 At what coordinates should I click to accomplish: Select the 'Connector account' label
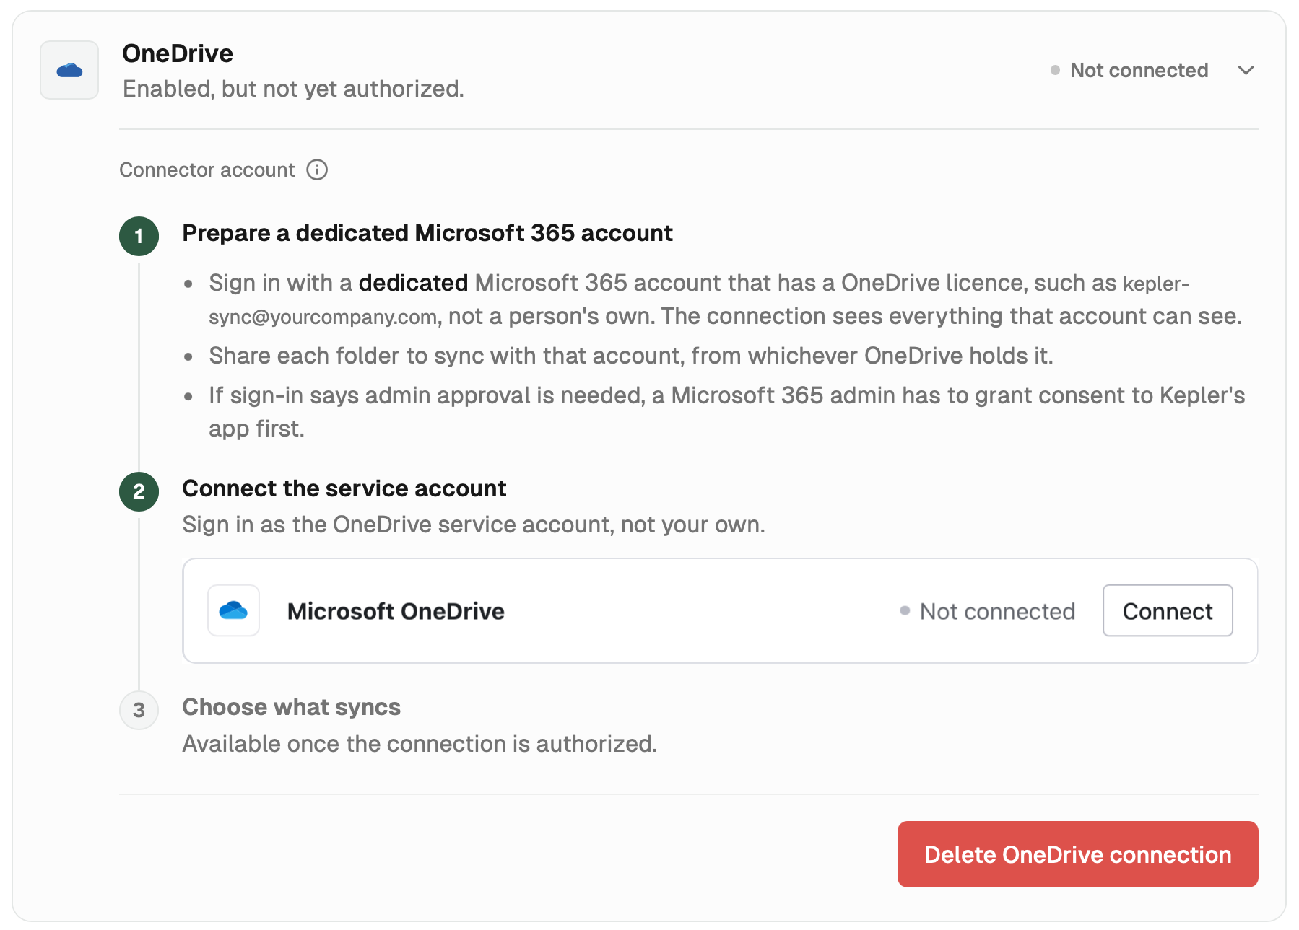pos(207,170)
